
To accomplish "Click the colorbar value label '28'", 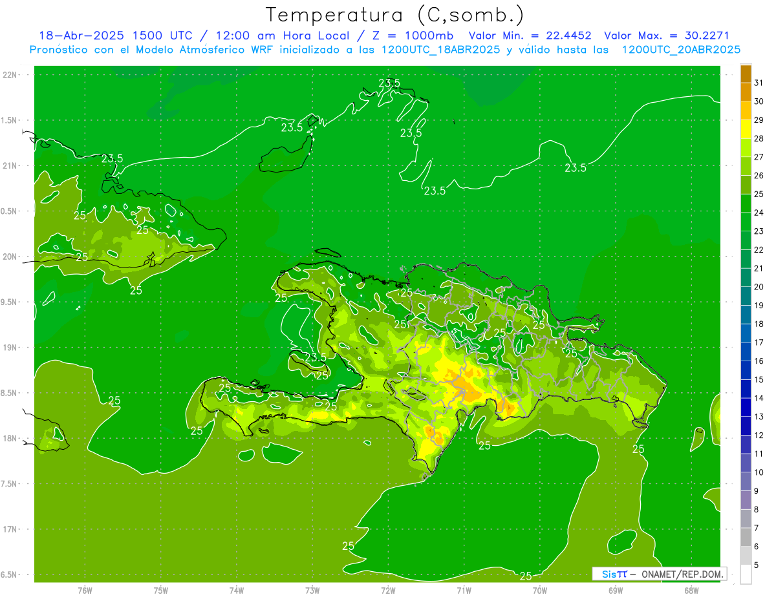I will 759,138.
